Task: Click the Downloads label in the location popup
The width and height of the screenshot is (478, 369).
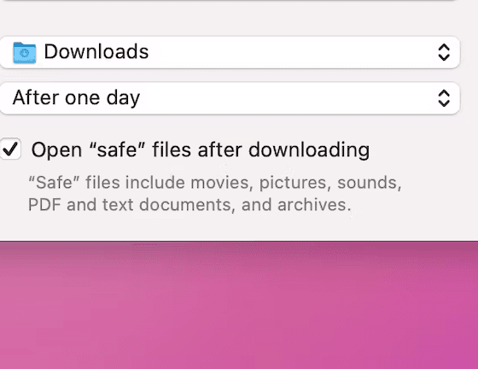Action: click(96, 51)
